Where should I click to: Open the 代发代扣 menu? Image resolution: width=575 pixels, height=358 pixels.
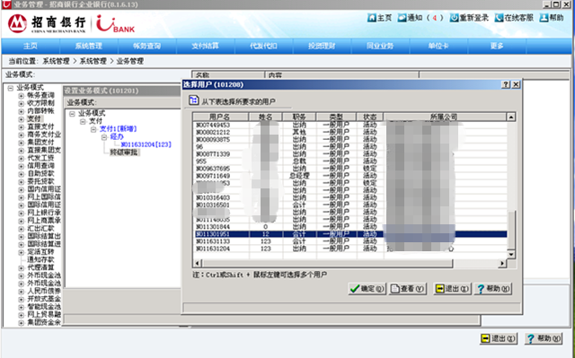click(x=263, y=46)
